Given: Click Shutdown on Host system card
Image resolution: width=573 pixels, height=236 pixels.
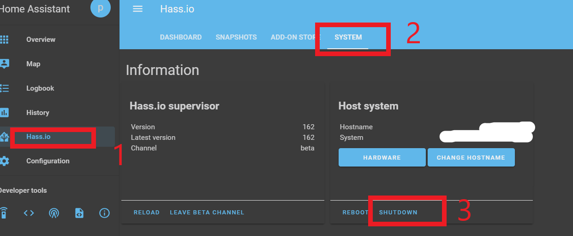Looking at the screenshot, I should (x=398, y=213).
